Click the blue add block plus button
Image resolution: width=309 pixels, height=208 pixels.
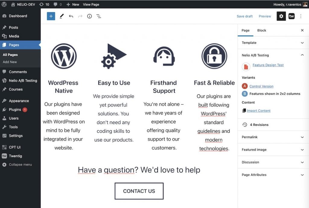(51, 16)
